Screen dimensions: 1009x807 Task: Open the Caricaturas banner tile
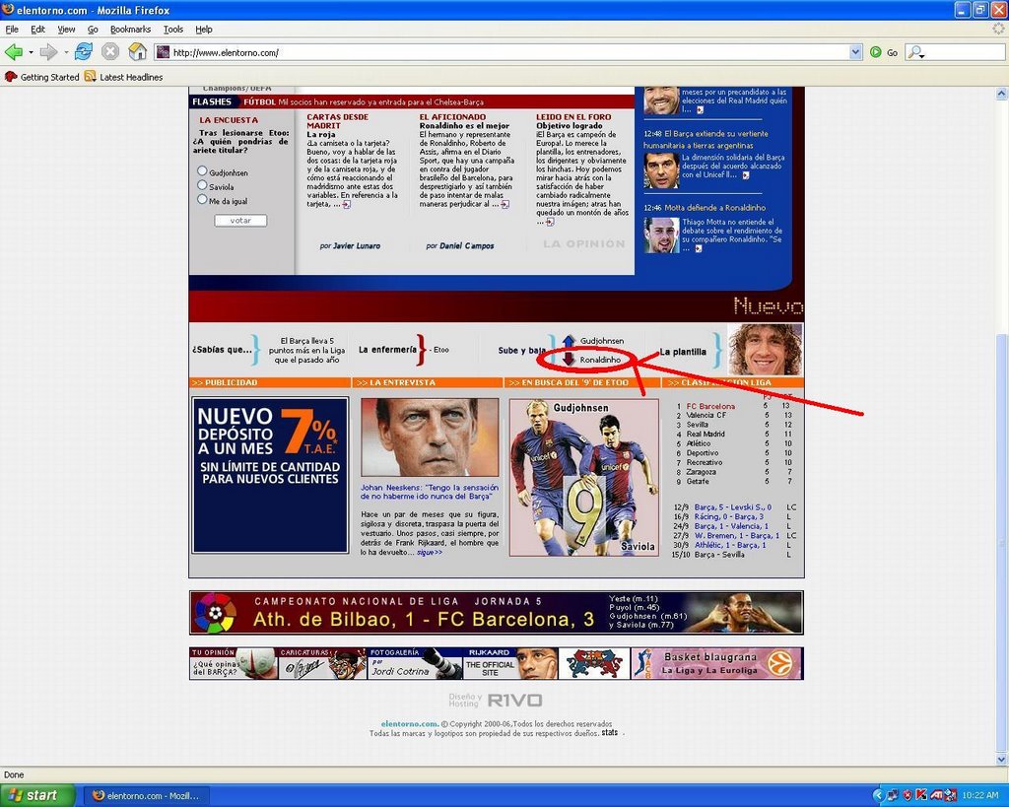322,663
